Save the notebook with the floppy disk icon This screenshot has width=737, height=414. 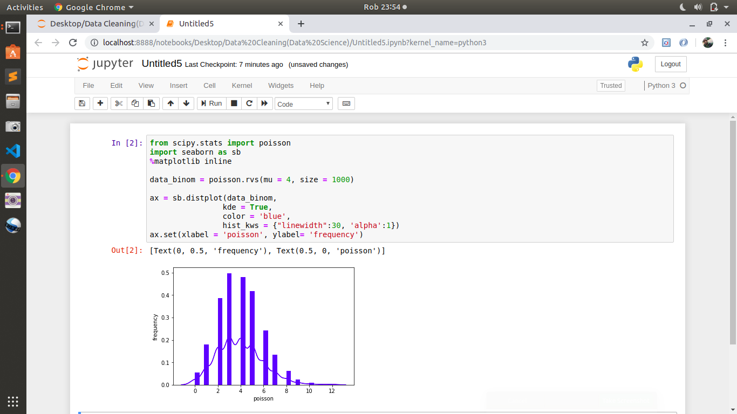[x=82, y=103]
